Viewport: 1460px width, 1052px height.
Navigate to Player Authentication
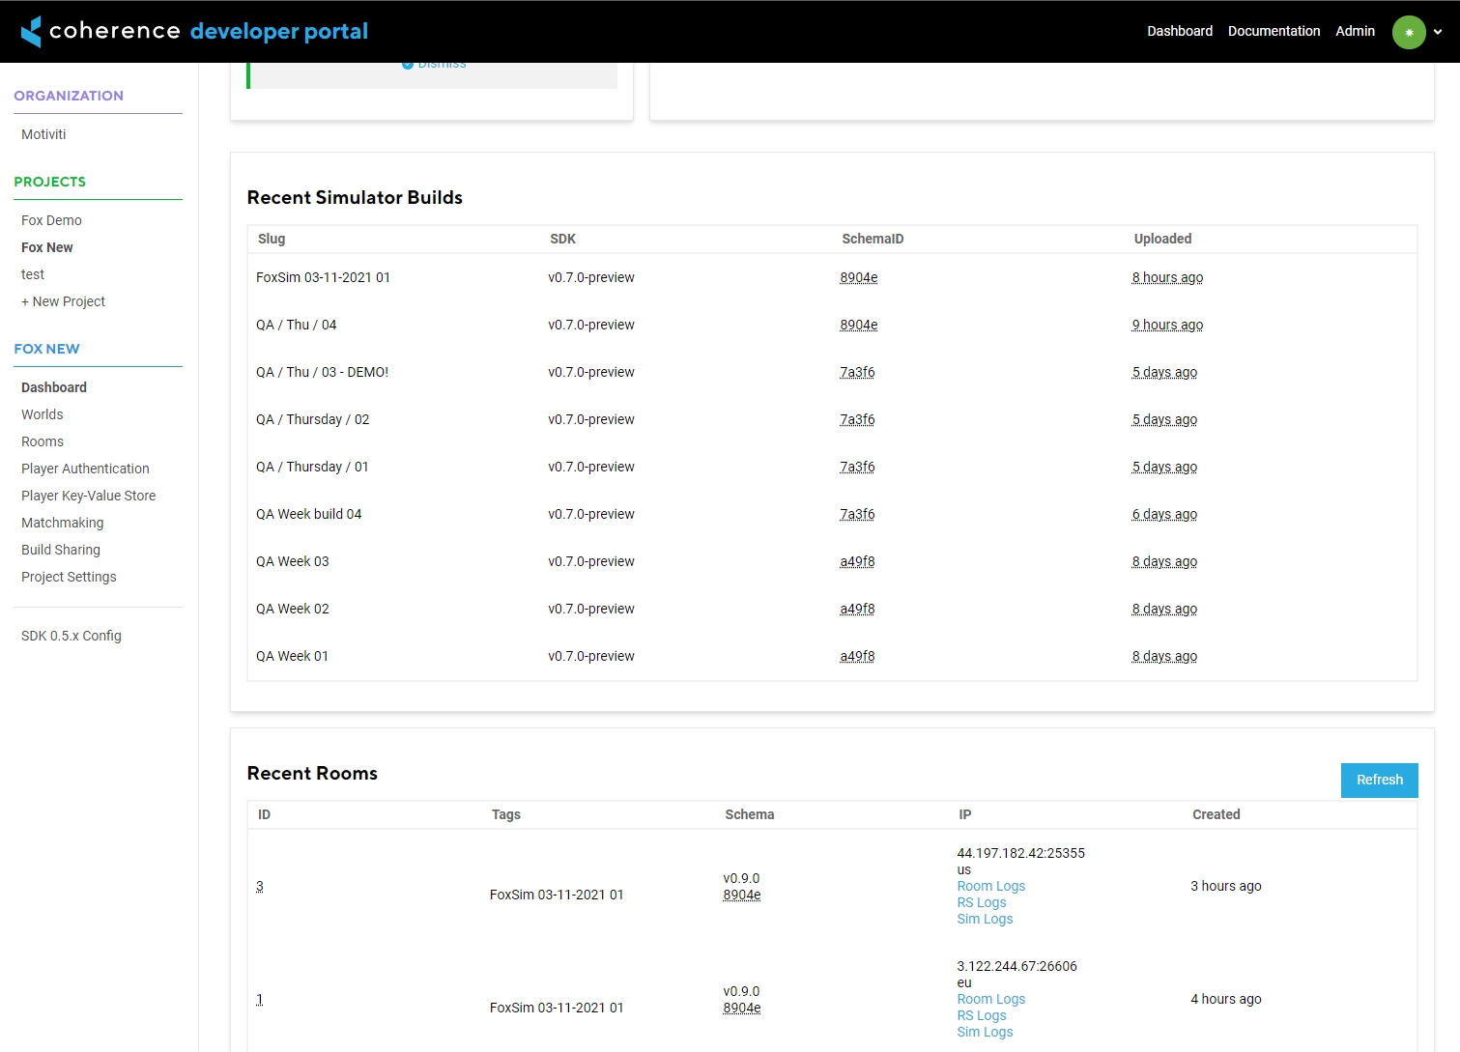(85, 469)
